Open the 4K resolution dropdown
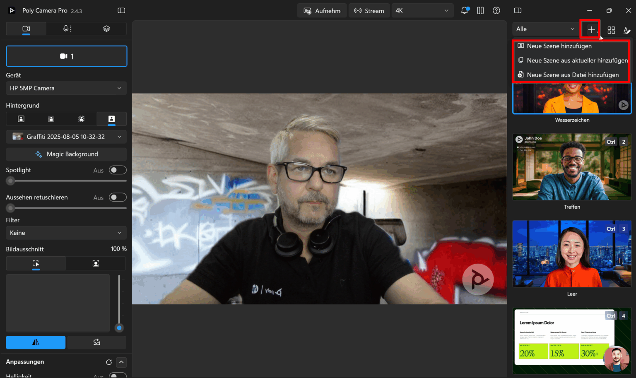This screenshot has width=636, height=378. pos(422,11)
